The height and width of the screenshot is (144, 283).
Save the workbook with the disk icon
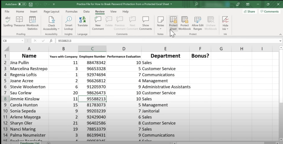pos(31,4)
